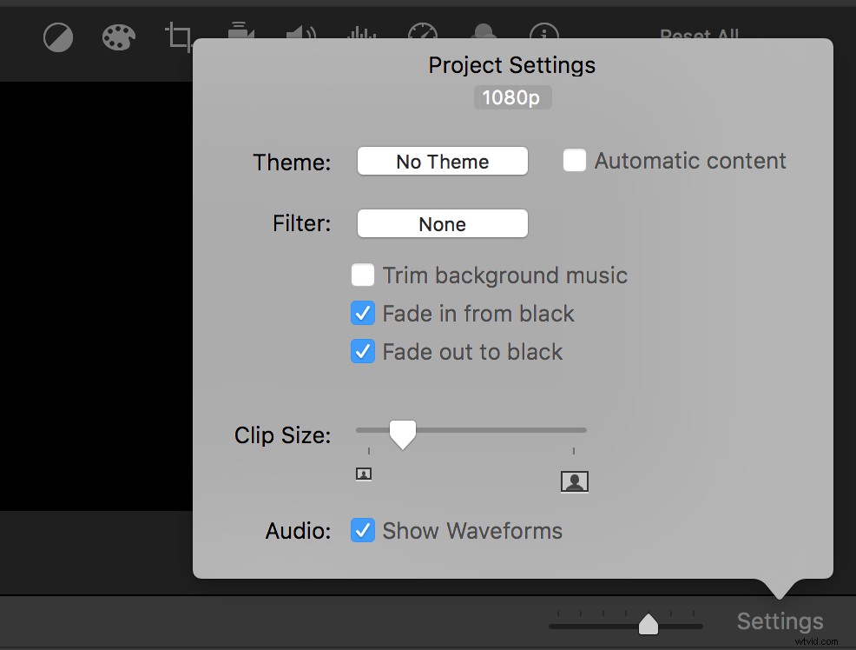Open the Filter picker set to None

pyautogui.click(x=442, y=223)
